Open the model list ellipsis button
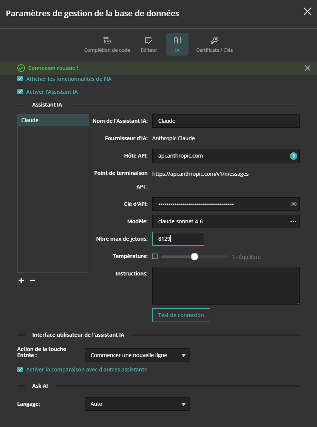 coord(293,222)
